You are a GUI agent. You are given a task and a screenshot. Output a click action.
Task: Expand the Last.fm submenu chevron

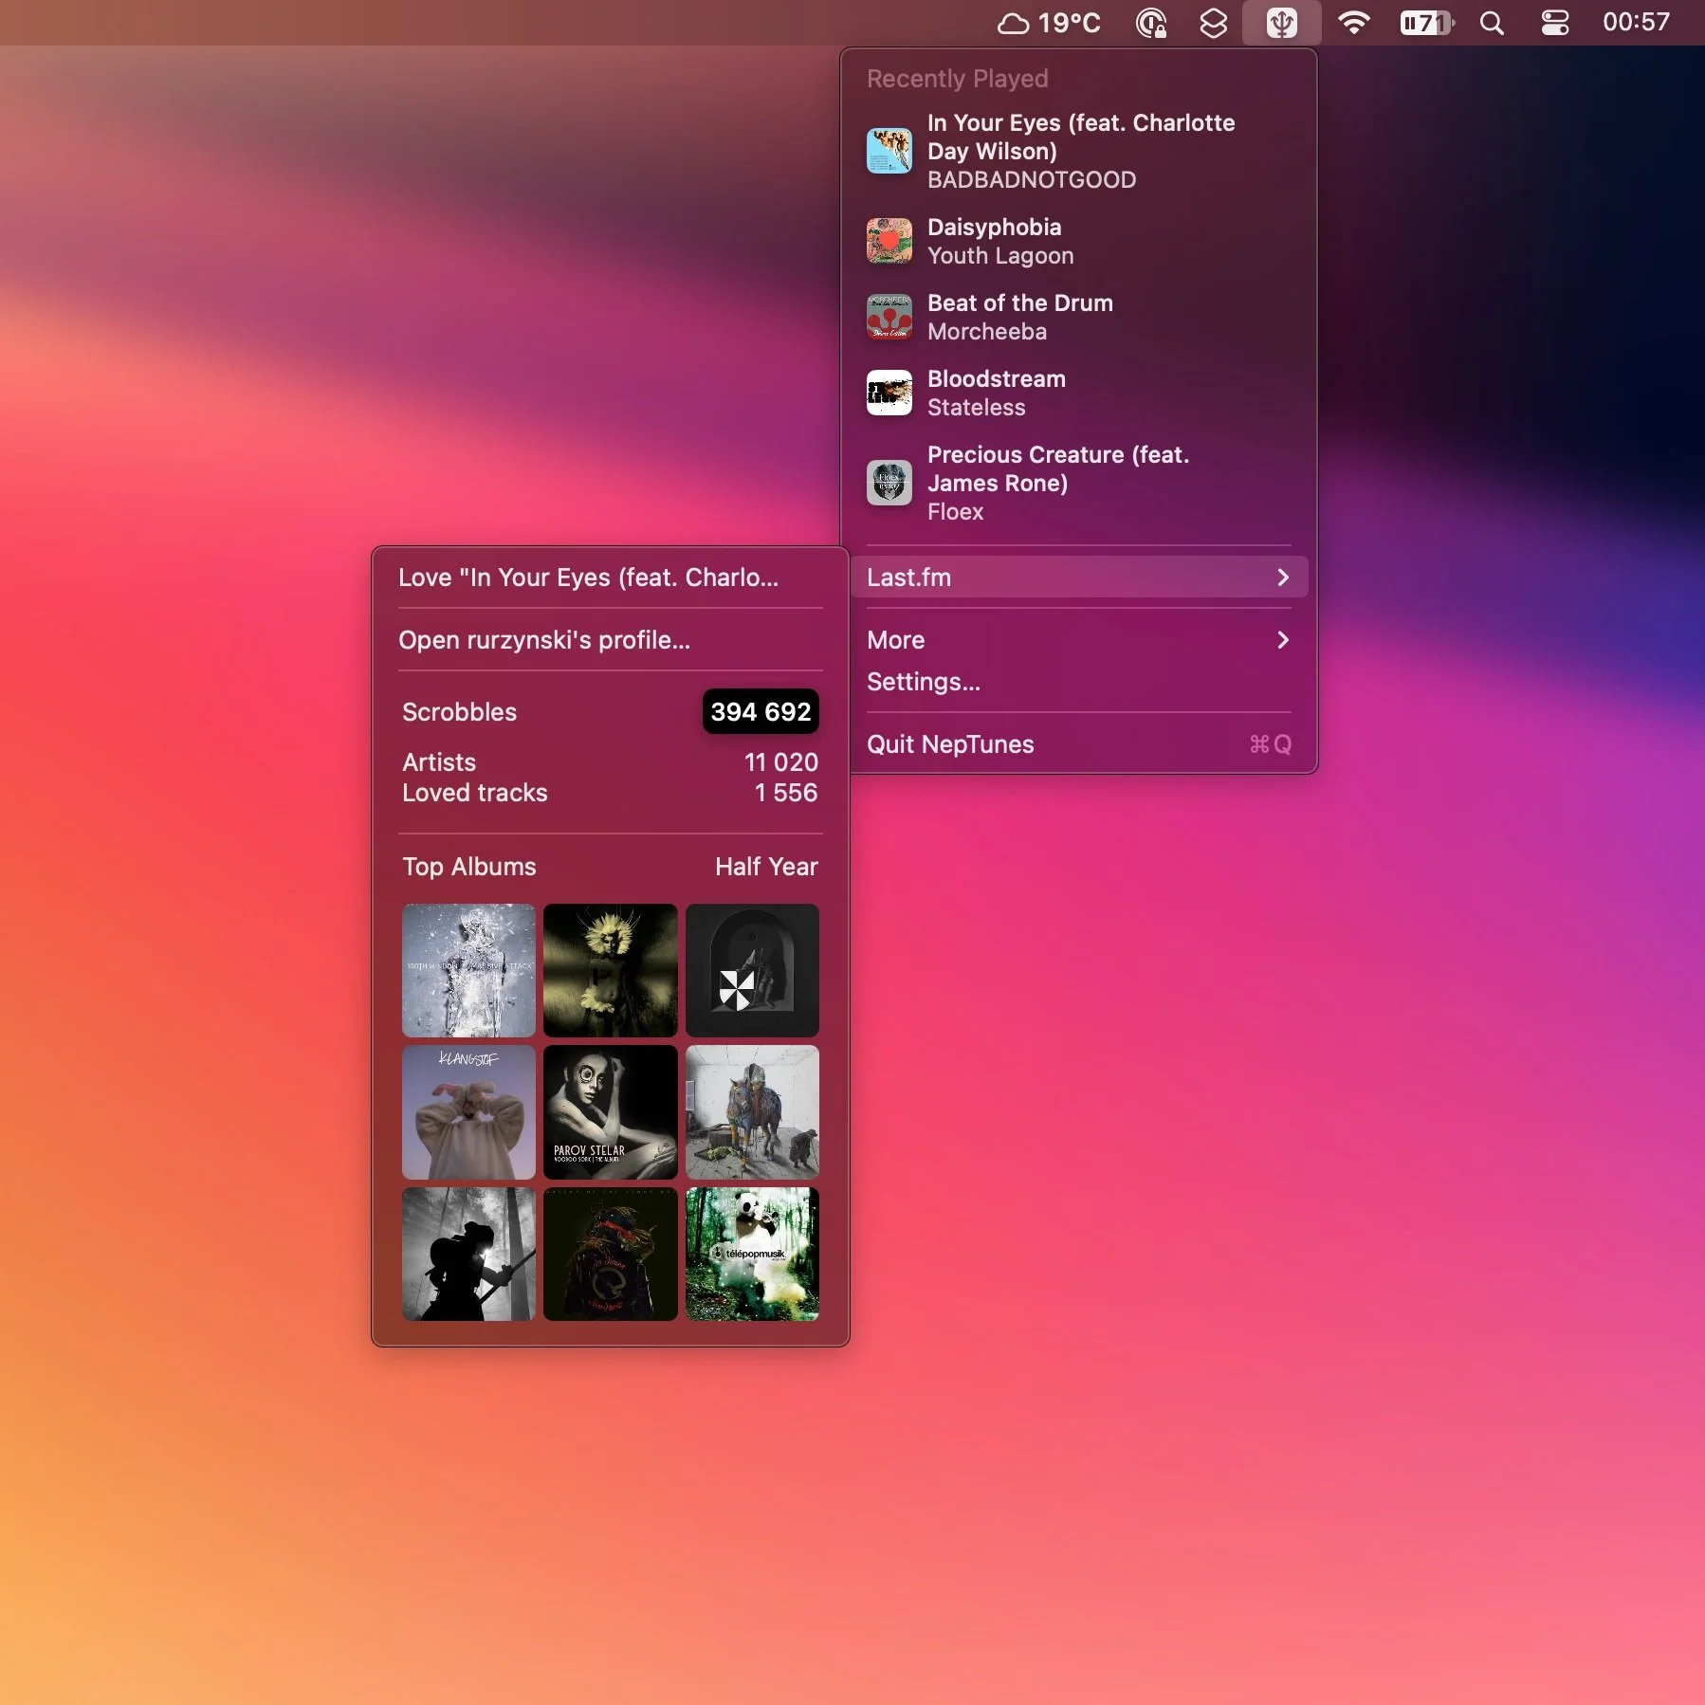[x=1282, y=577]
